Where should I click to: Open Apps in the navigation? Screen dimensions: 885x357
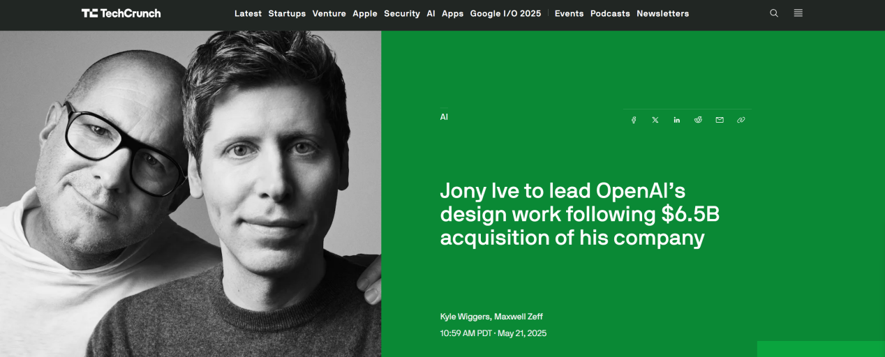point(452,13)
